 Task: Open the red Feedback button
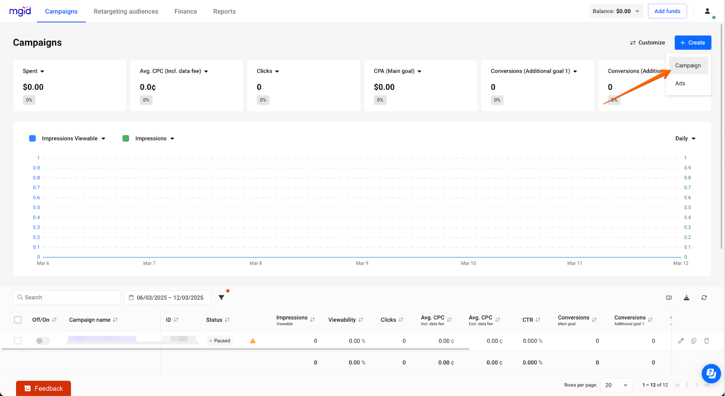[x=43, y=388]
